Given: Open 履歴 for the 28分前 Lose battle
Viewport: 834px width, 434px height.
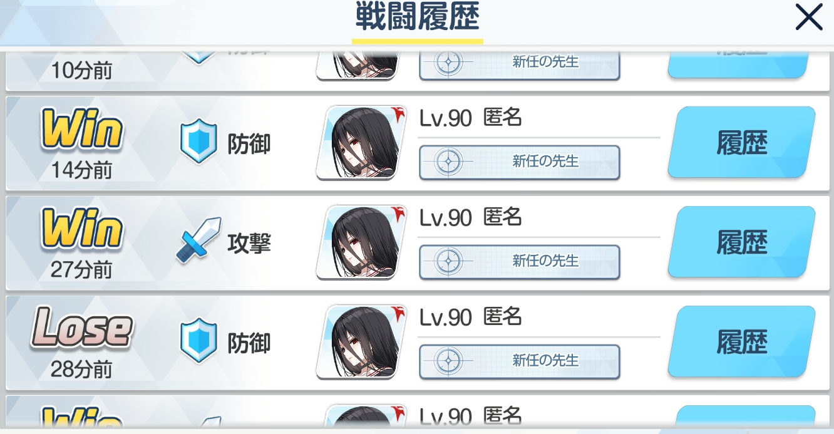Looking at the screenshot, I should pos(742,342).
